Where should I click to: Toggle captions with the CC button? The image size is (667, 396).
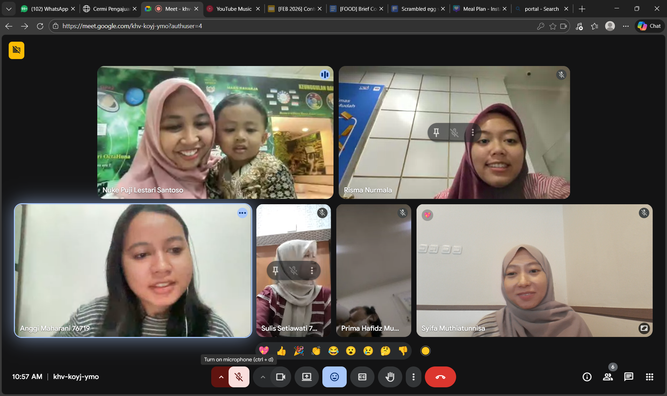point(362,377)
